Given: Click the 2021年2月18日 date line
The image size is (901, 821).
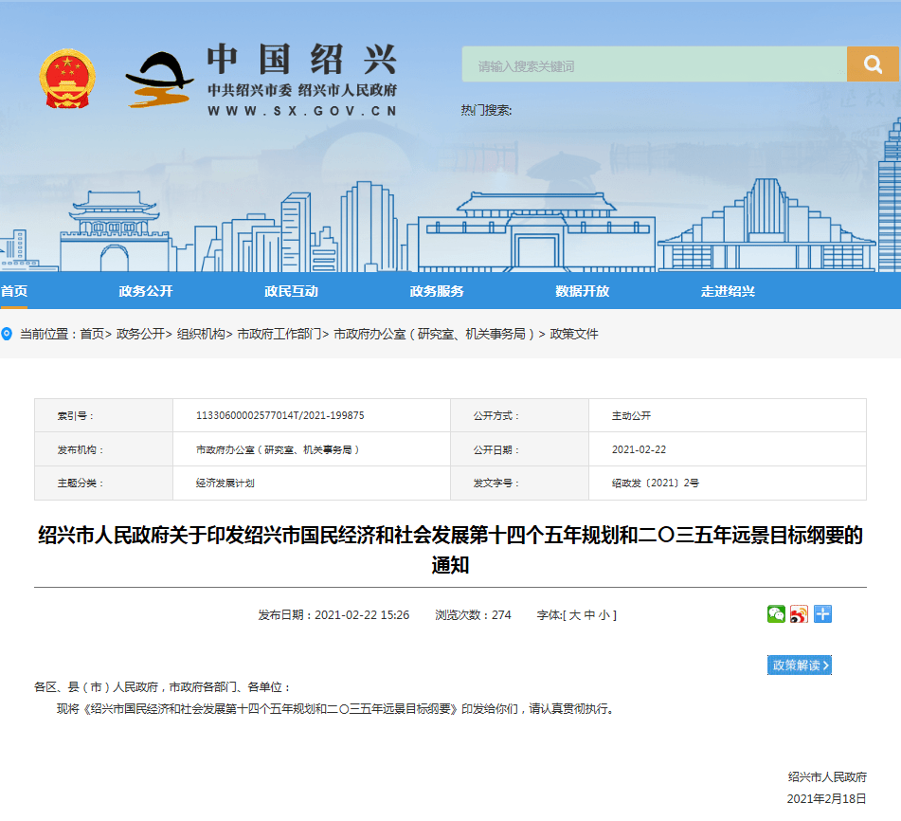Looking at the screenshot, I should [x=826, y=798].
